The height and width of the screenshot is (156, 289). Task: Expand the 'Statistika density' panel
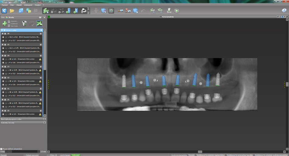[x=45, y=123]
